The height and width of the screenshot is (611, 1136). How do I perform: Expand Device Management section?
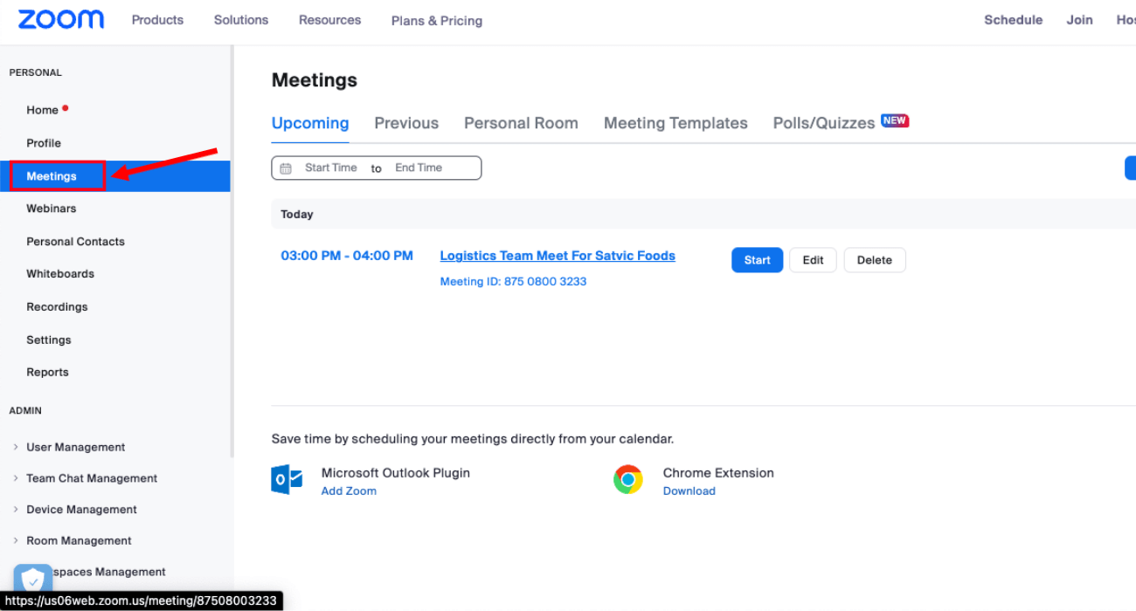pos(16,510)
